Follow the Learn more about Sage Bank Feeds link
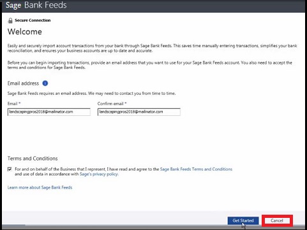The image size is (307, 230). pos(40,187)
